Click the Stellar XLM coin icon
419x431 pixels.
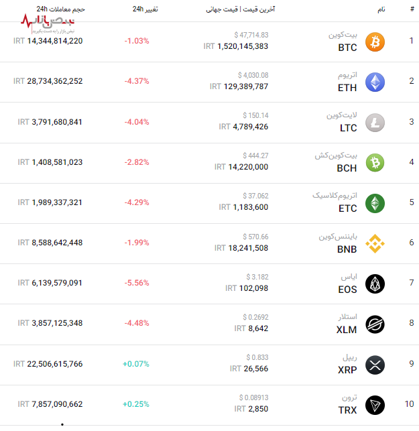pos(375,324)
